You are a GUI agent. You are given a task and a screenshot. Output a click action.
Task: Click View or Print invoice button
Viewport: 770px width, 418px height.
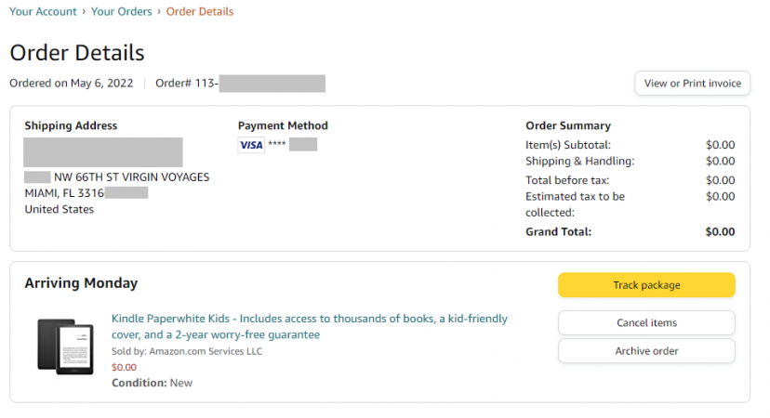point(693,84)
